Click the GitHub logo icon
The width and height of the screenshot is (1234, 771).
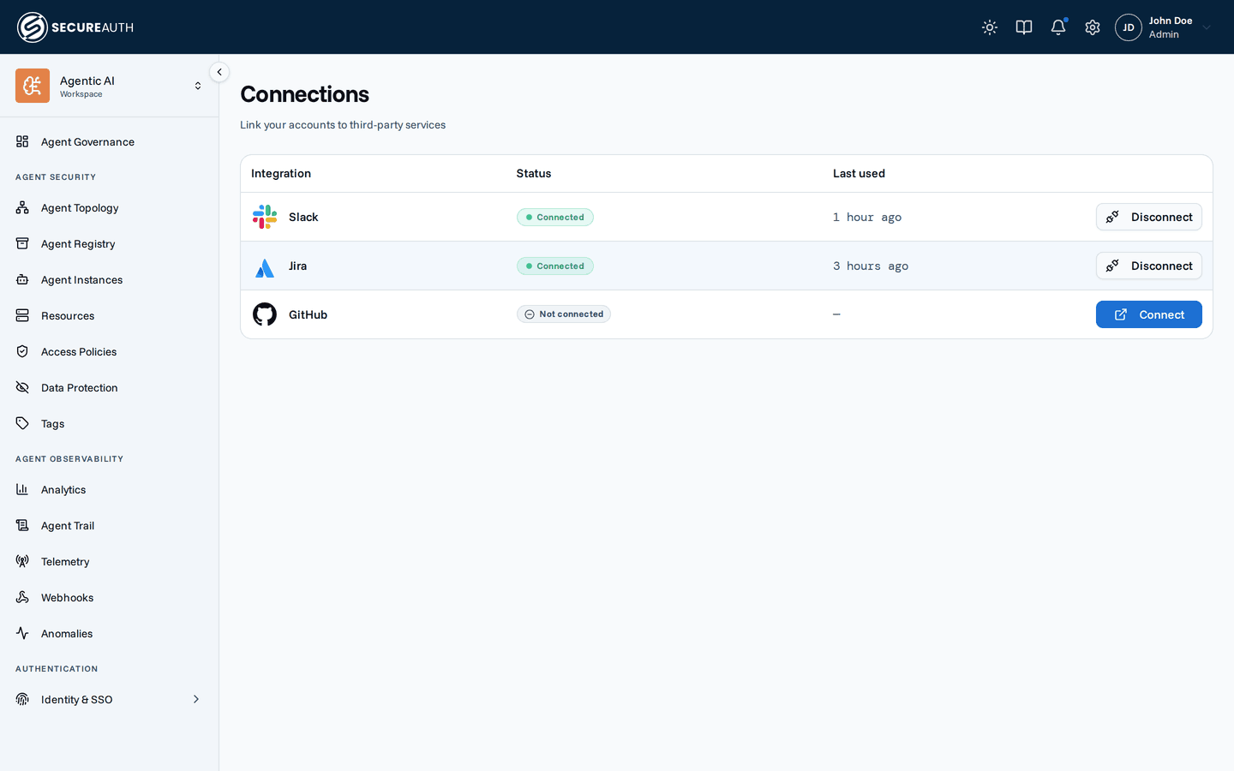265,314
